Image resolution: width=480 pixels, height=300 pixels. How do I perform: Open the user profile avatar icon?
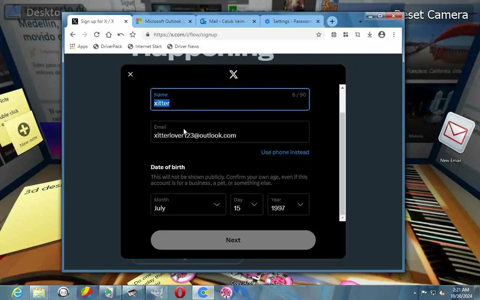382,34
